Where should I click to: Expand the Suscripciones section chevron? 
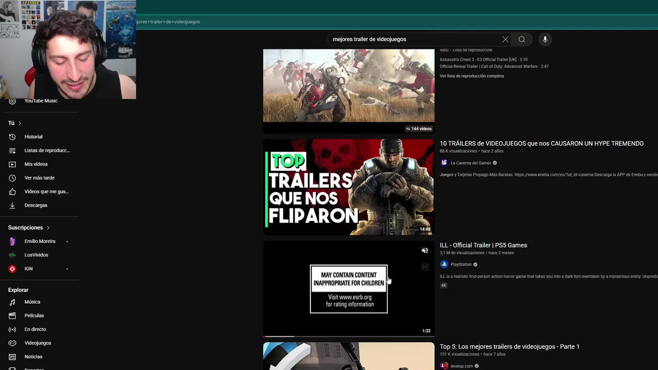pos(48,228)
